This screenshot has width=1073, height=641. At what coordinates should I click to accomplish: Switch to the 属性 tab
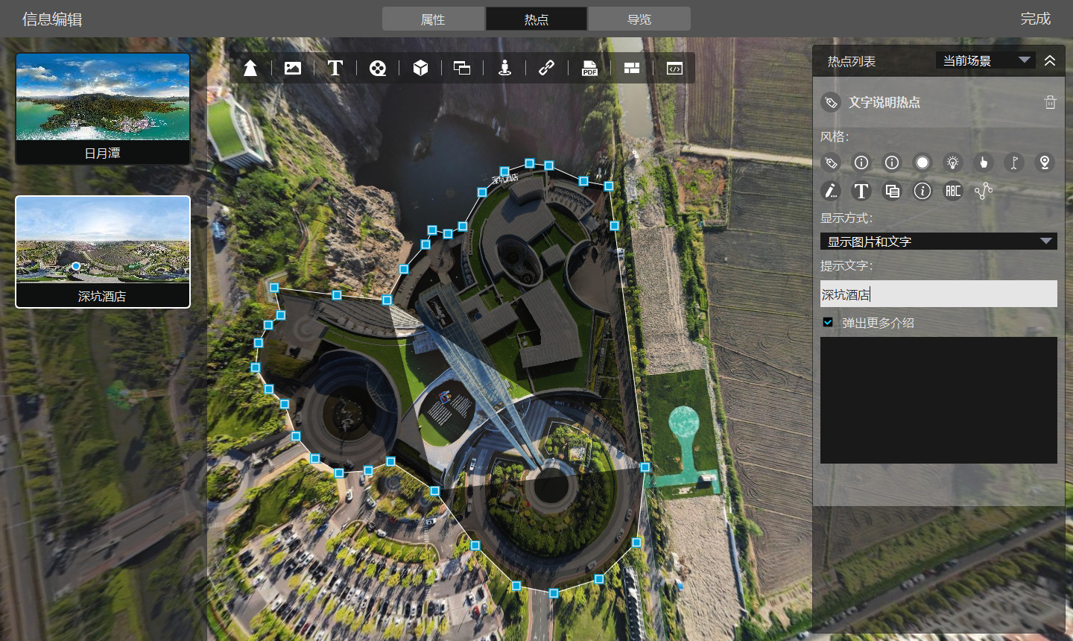coord(433,19)
